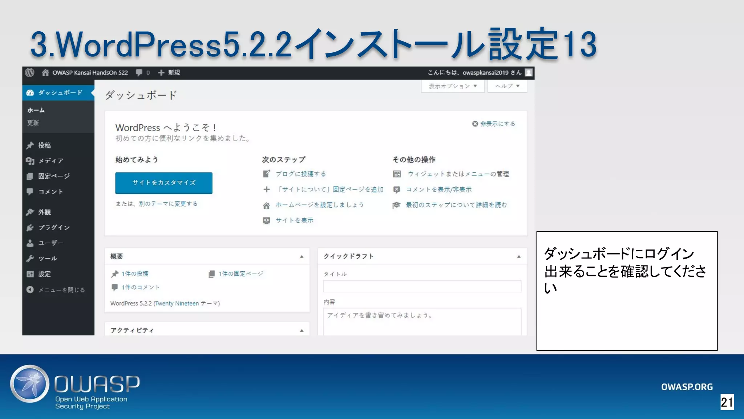Click the plus icon beside 固定ページを追加

pyautogui.click(x=267, y=189)
